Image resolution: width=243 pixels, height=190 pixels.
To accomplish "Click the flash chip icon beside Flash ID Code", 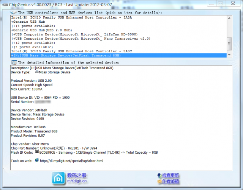I will pos(37,152).
